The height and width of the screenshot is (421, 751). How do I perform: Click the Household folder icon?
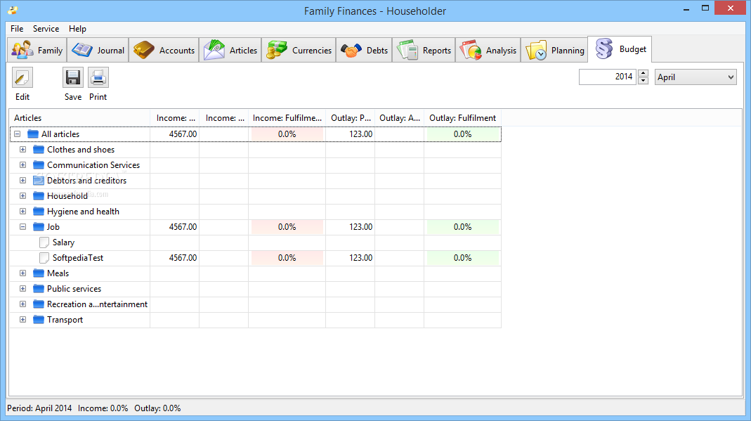[39, 196]
